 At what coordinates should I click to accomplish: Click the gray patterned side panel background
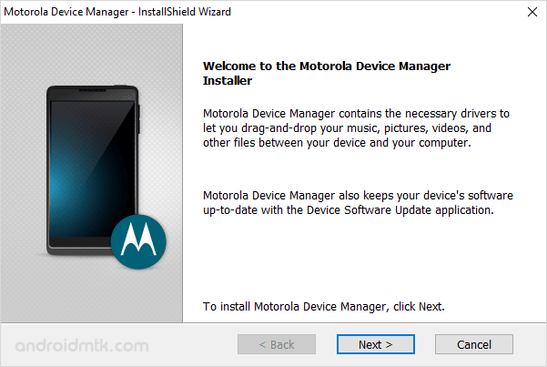[91, 53]
